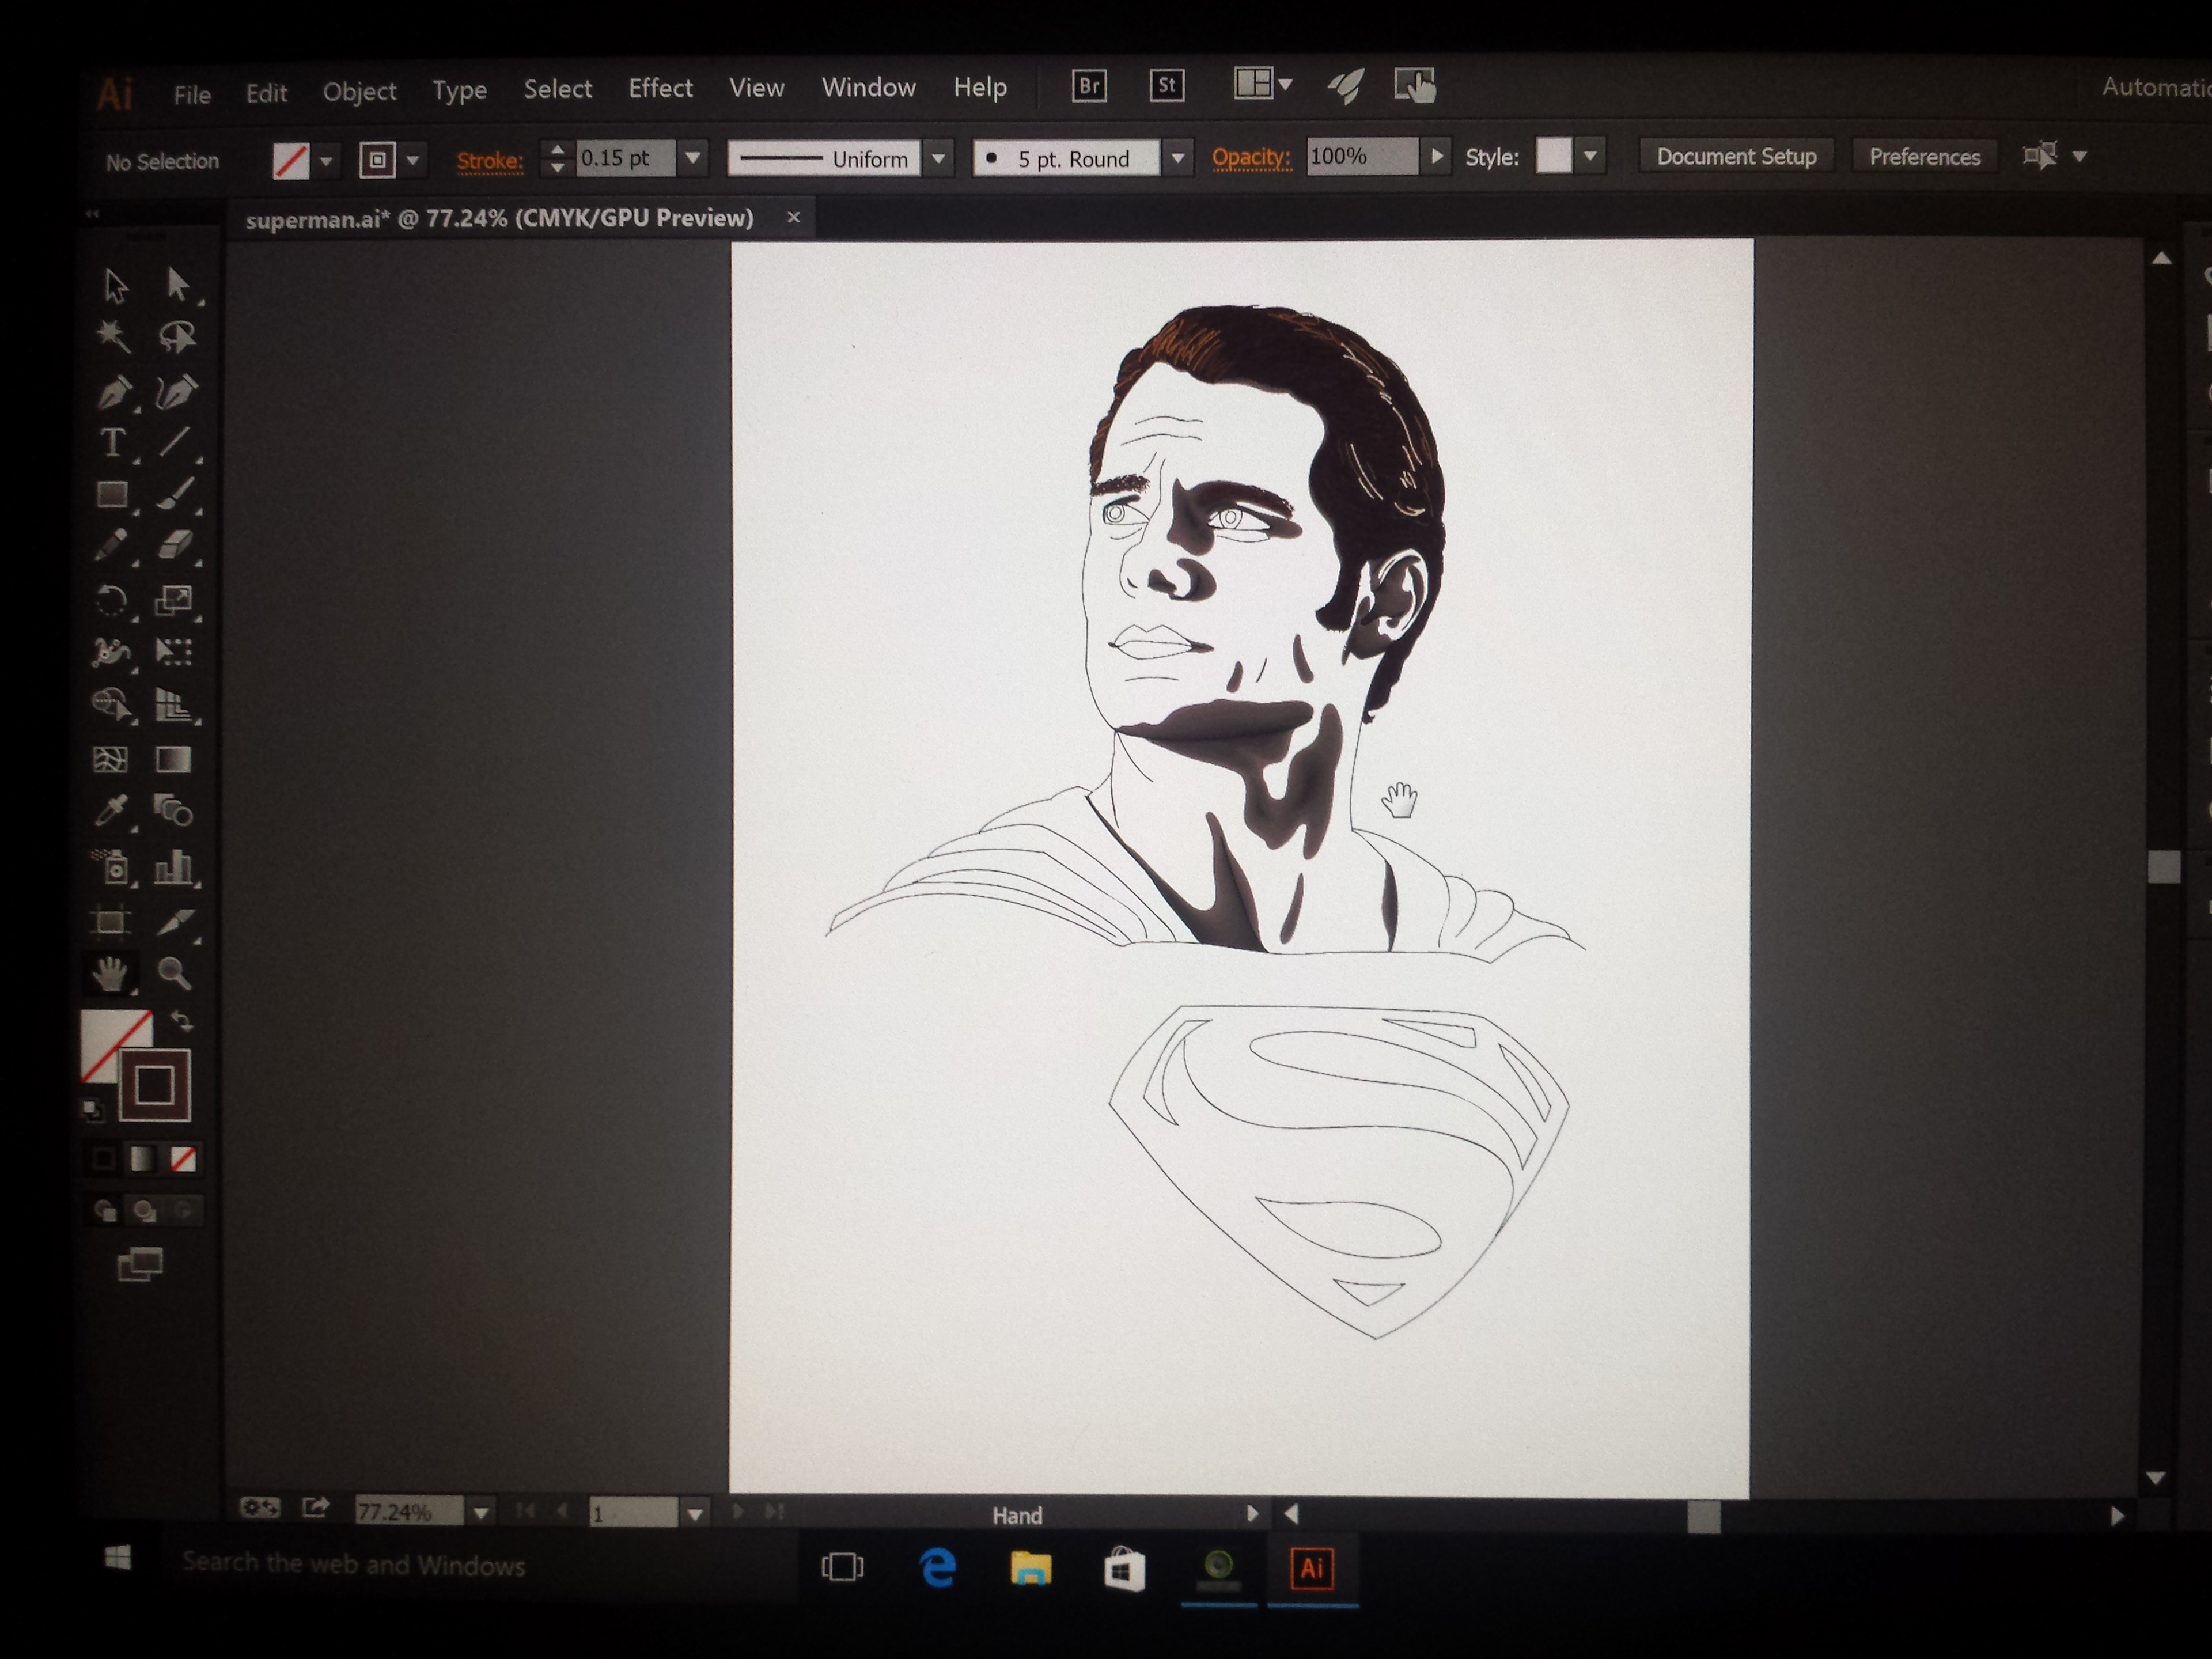This screenshot has height=1659, width=2212.
Task: Expand the Opacity slider arrow
Action: pyautogui.click(x=1437, y=156)
